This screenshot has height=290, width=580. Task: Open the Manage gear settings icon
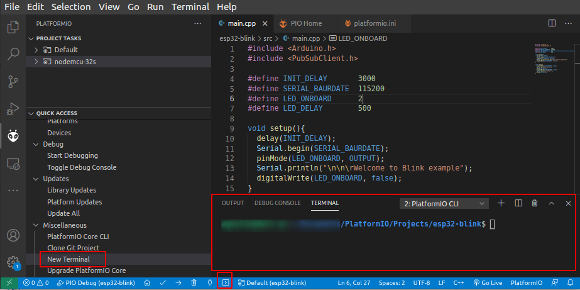(13, 262)
